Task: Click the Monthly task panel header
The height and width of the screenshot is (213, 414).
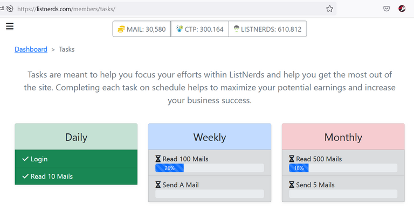Action: coord(343,137)
